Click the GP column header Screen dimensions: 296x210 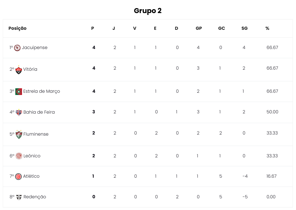(x=199, y=28)
